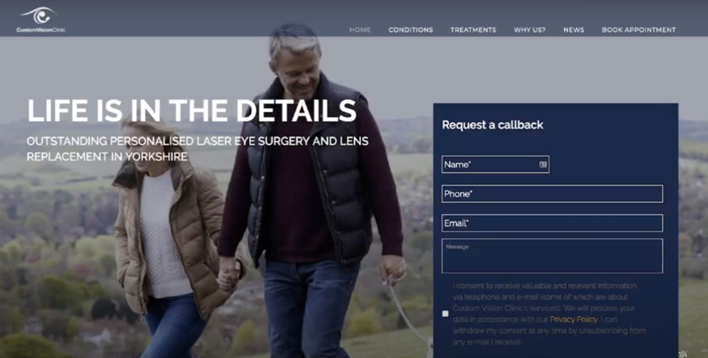This screenshot has height=358, width=708.
Task: Focus the Email input field
Action: (552, 223)
